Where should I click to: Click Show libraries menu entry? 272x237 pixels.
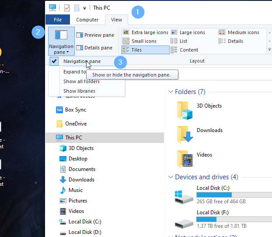[x=79, y=91]
